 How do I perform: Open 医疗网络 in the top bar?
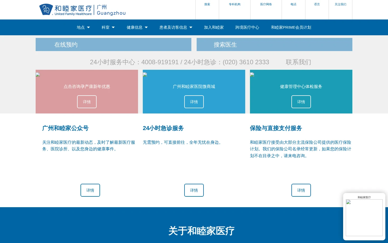click(266, 4)
